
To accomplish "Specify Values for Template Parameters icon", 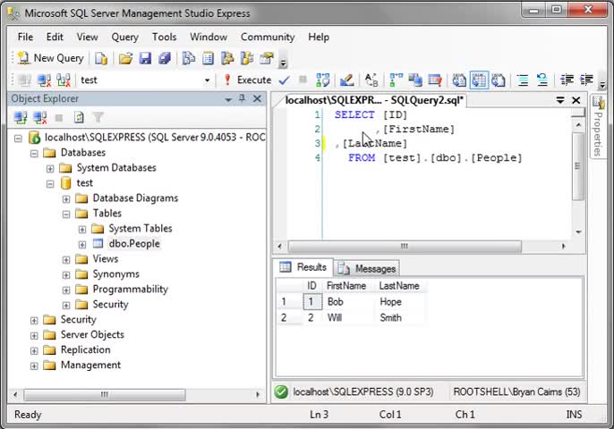I will 371,80.
